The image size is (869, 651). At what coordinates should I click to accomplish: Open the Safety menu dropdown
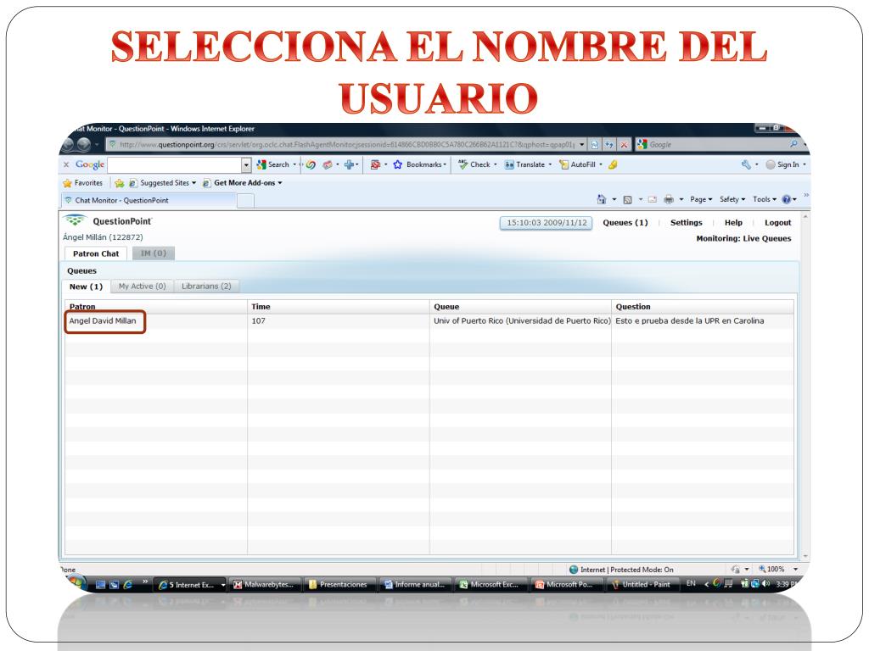(732, 199)
